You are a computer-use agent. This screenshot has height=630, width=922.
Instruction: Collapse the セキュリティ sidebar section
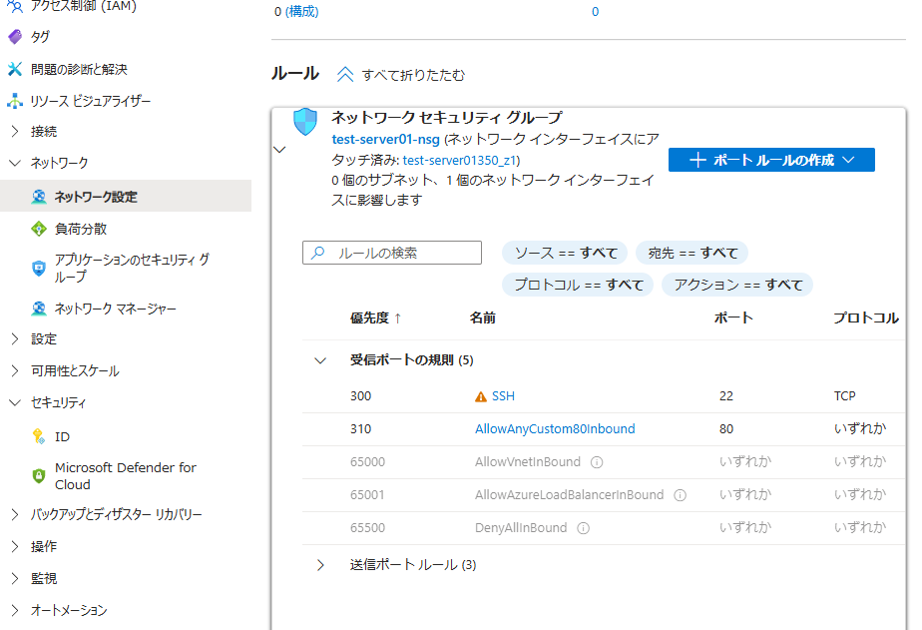pyautogui.click(x=15, y=402)
